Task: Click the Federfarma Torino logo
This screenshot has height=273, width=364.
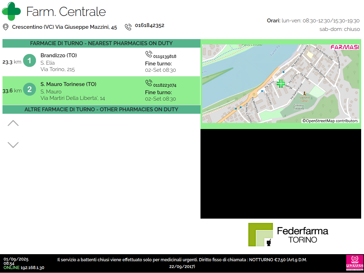Action: tap(288, 235)
